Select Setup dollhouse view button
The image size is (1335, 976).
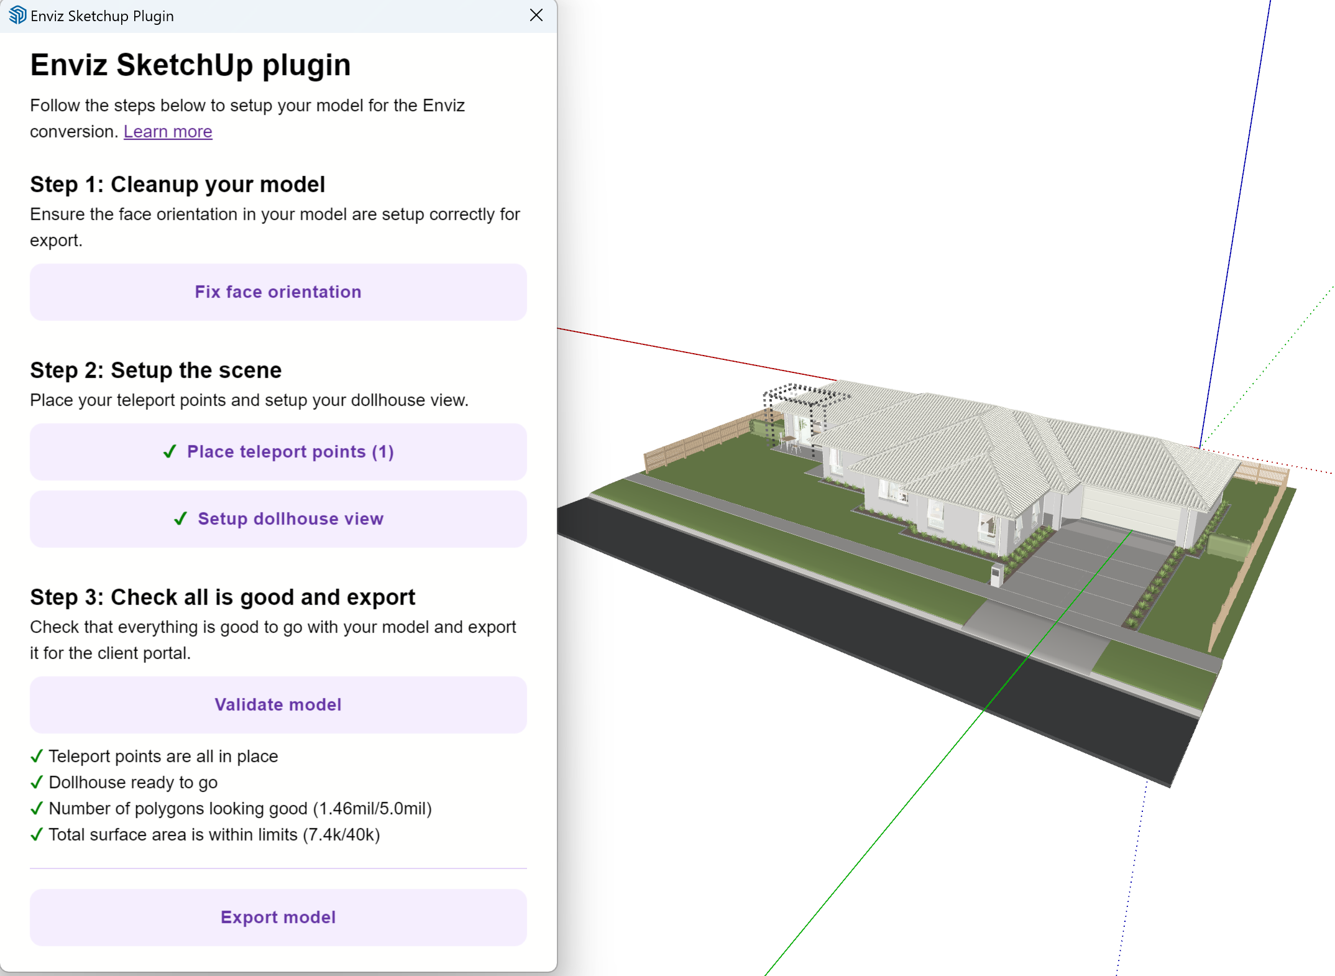pos(278,519)
